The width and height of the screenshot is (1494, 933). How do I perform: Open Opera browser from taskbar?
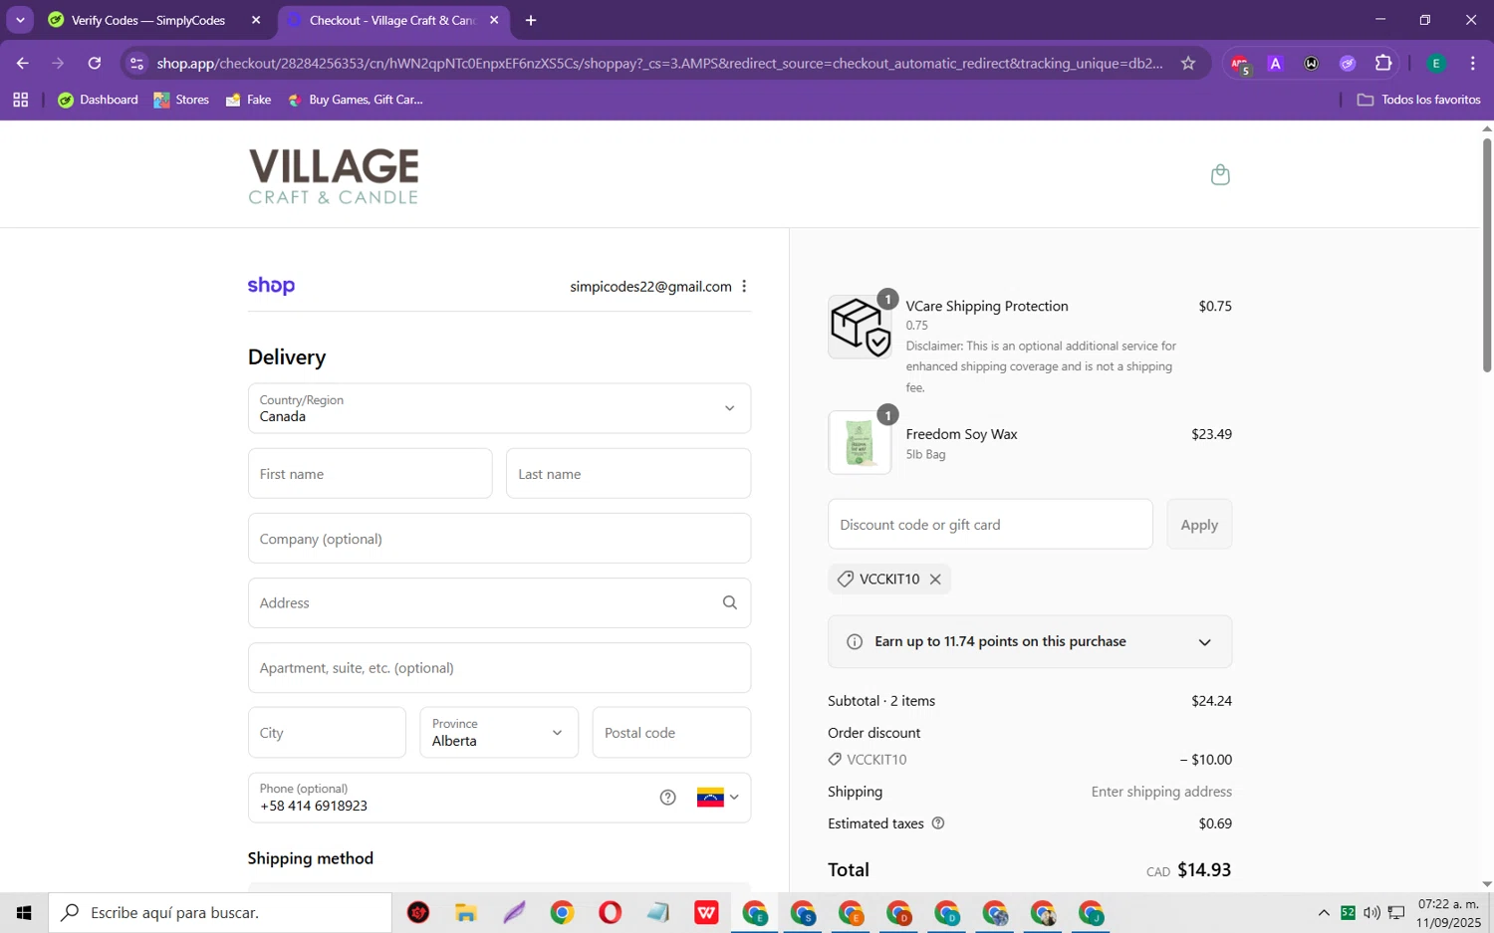click(x=611, y=912)
